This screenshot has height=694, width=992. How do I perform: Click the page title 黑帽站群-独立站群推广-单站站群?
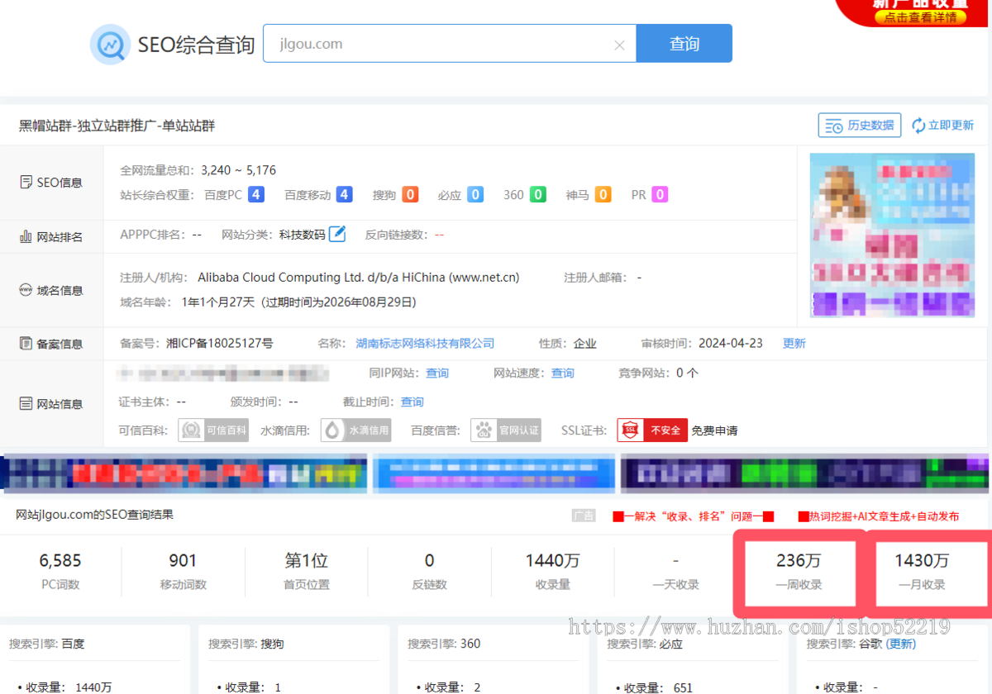(117, 126)
